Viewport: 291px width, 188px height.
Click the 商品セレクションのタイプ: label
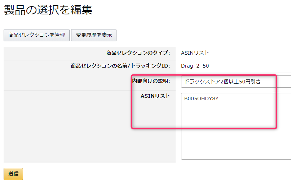coord(138,53)
